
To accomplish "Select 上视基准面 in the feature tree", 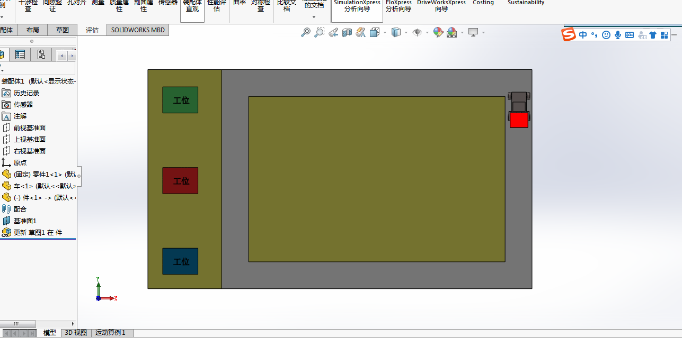I will click(30, 140).
